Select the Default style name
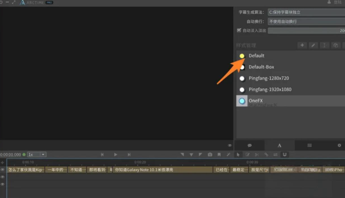This screenshot has width=345, height=198. click(257, 56)
